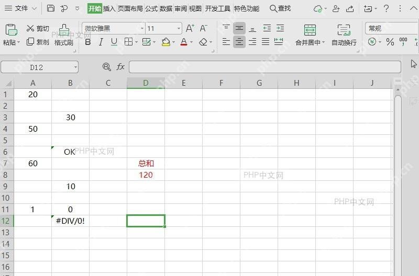Click the fx insert function icon
Screen dimensions: 419x276
120,67
